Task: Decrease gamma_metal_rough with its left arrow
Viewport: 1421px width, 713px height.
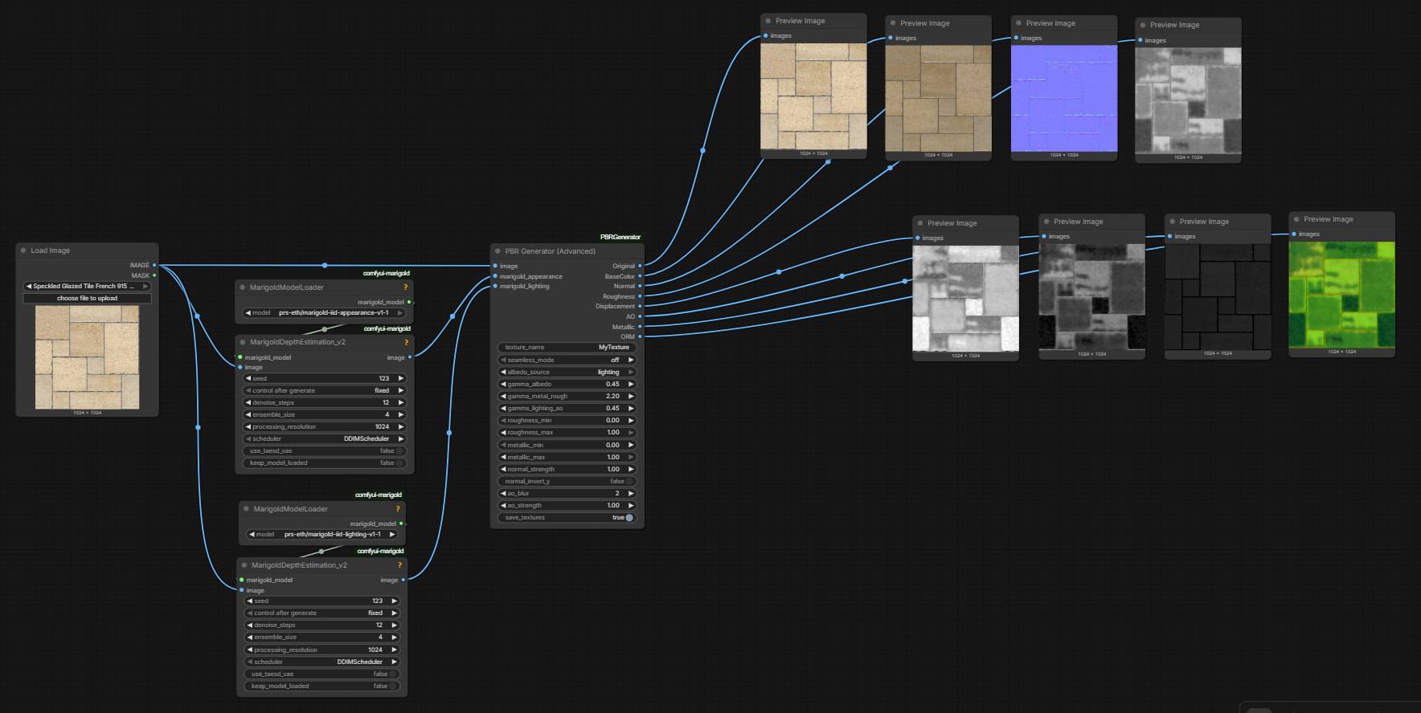Action: [503, 396]
